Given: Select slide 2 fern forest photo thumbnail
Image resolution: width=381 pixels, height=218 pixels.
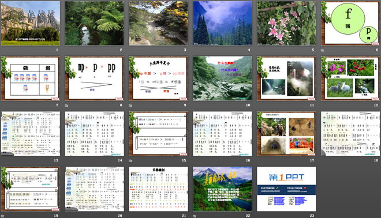Looking at the screenshot, I should [x=94, y=23].
